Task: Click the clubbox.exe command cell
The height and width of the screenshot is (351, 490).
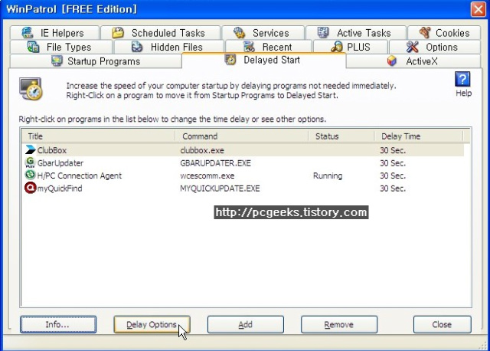Action: 202,150
